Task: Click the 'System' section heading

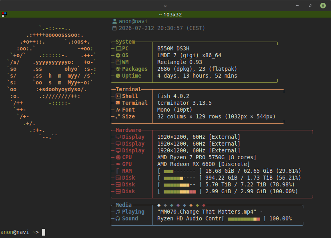Action: [x=125, y=42]
